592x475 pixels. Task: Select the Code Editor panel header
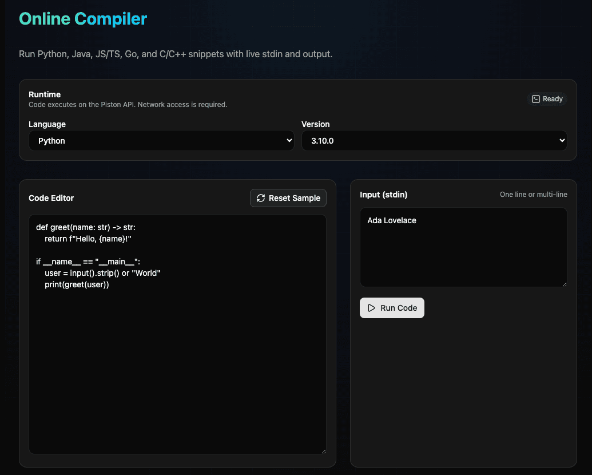(x=51, y=198)
